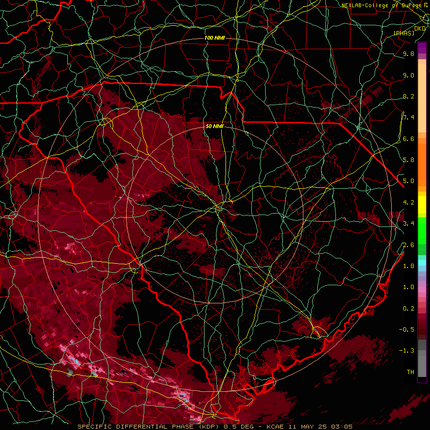430x430 pixels.
Task: Select the 1.8 value on the color scale
Action: point(408,266)
